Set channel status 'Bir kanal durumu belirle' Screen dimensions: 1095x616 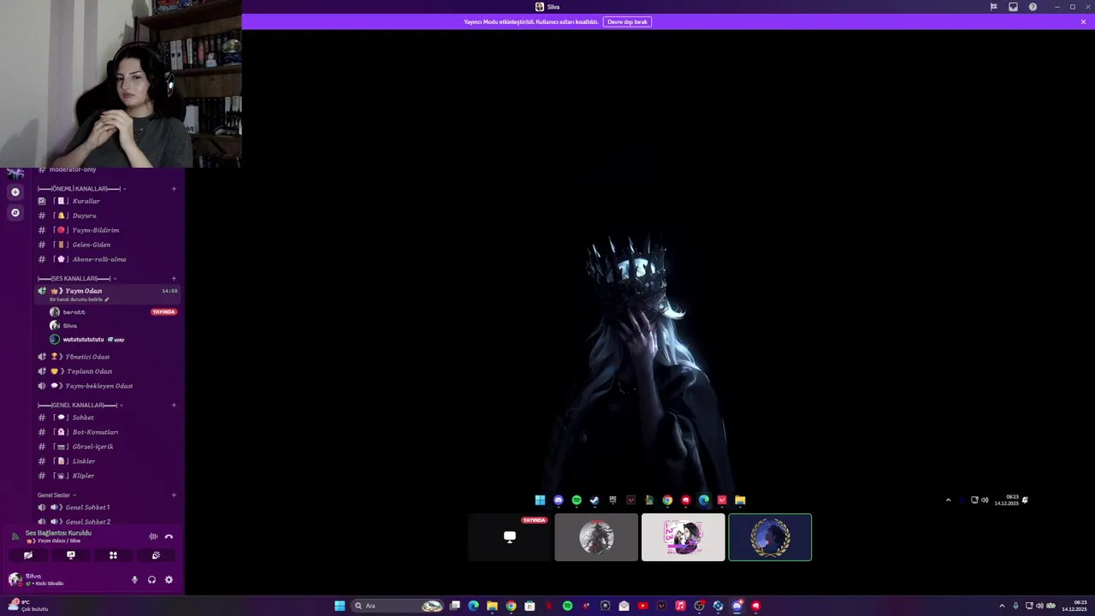79,299
